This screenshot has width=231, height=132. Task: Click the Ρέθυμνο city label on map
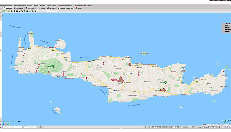[88, 61]
